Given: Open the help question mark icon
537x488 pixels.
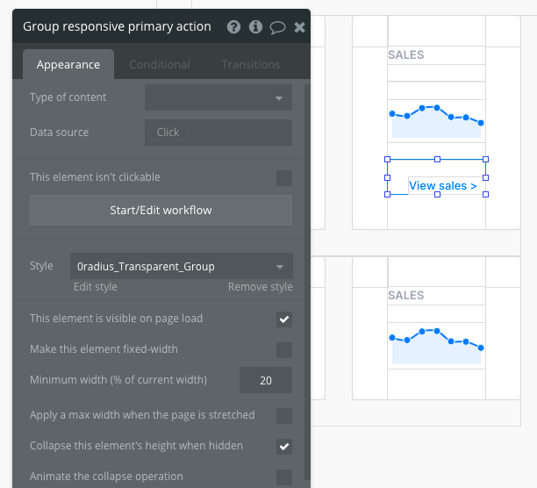Looking at the screenshot, I should [233, 26].
